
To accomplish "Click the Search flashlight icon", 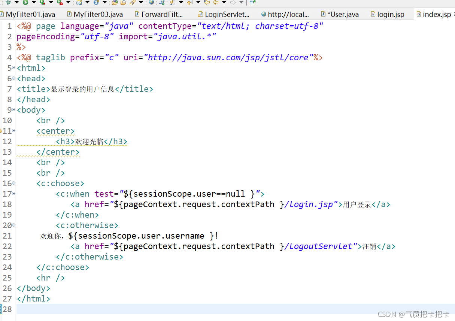I will [x=132, y=3].
